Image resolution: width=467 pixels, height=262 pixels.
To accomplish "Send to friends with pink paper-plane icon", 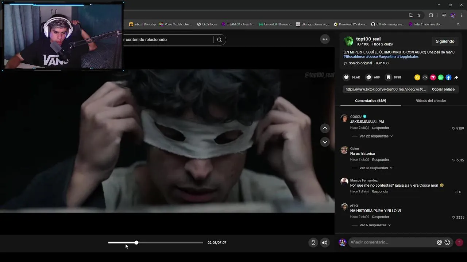I will tap(433, 78).
